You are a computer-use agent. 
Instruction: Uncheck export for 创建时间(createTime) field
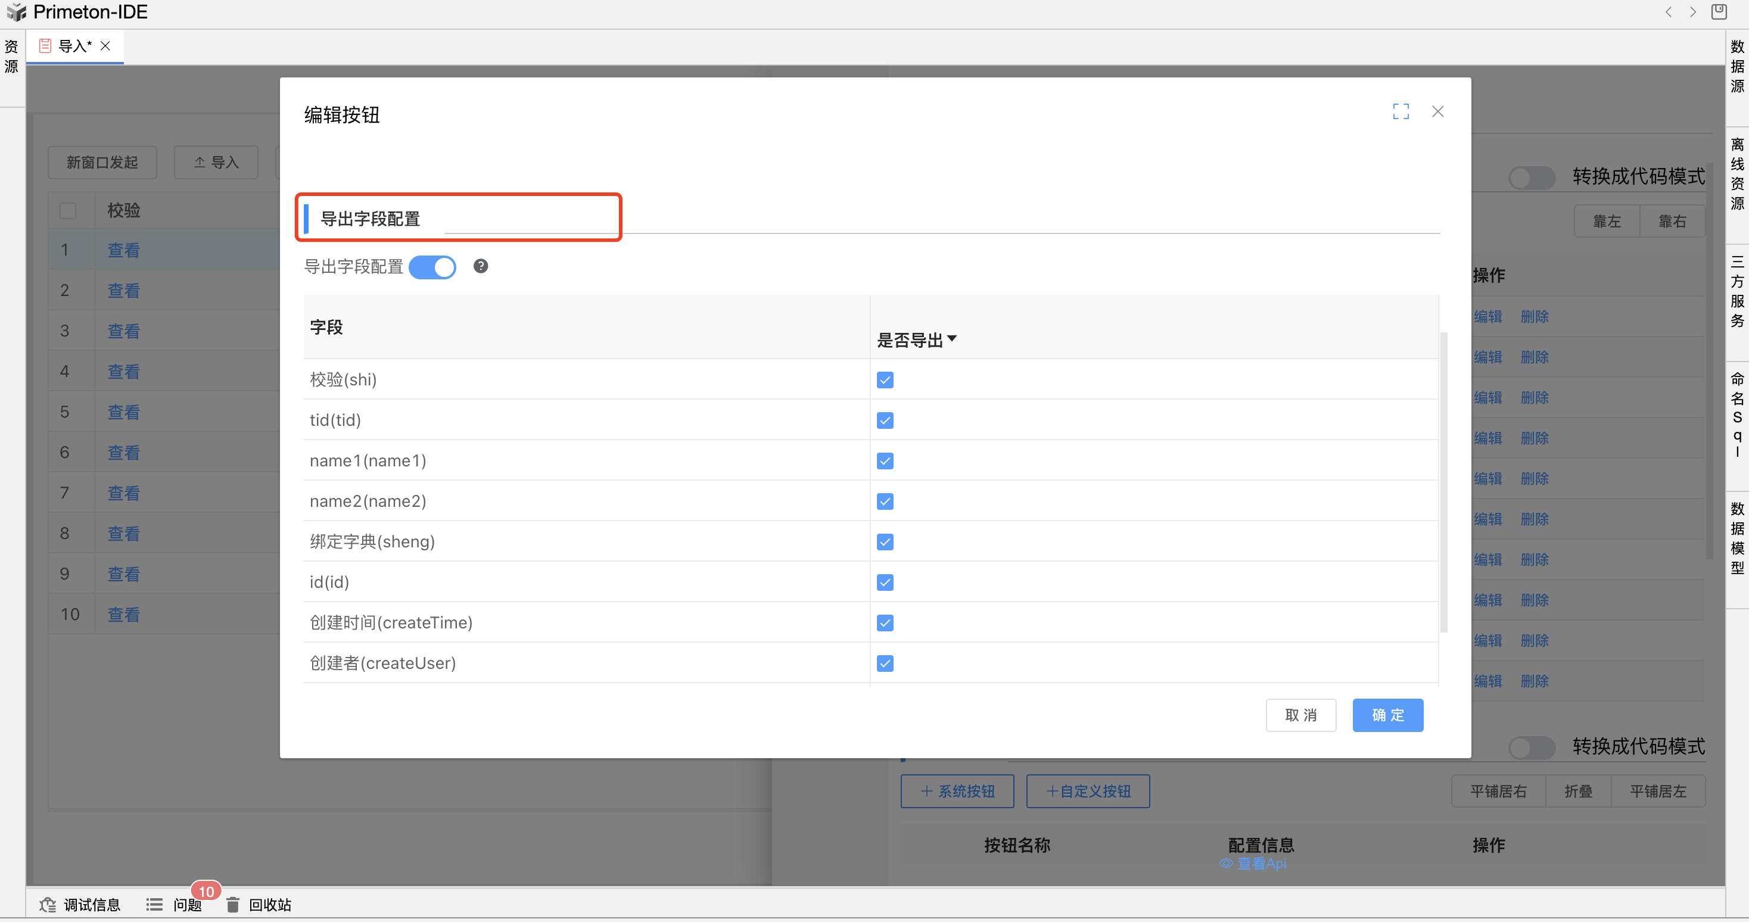(x=885, y=622)
